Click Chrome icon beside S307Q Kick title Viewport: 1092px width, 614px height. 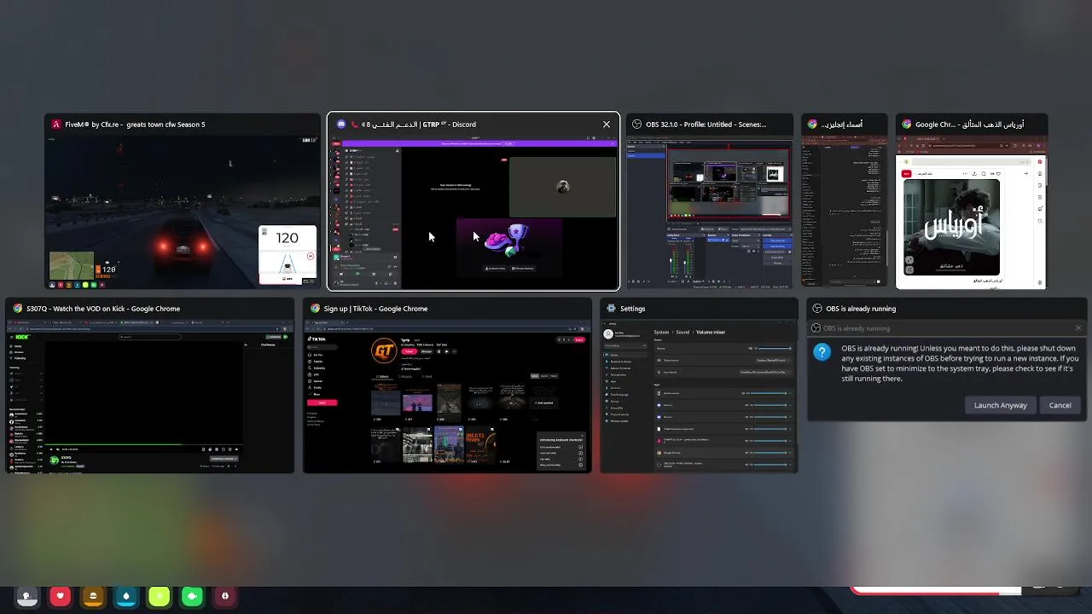pyautogui.click(x=17, y=309)
